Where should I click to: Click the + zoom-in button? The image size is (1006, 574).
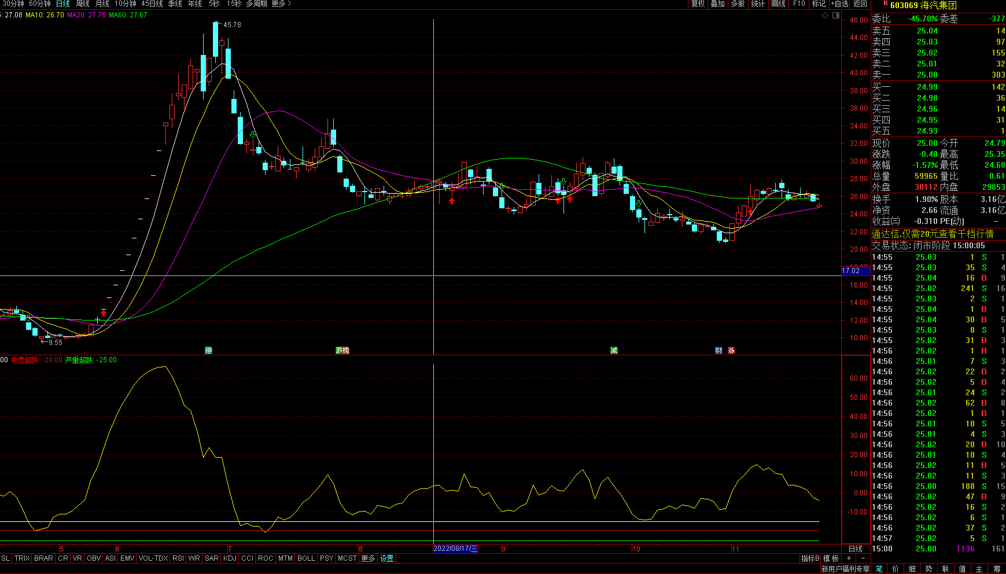pos(849,558)
